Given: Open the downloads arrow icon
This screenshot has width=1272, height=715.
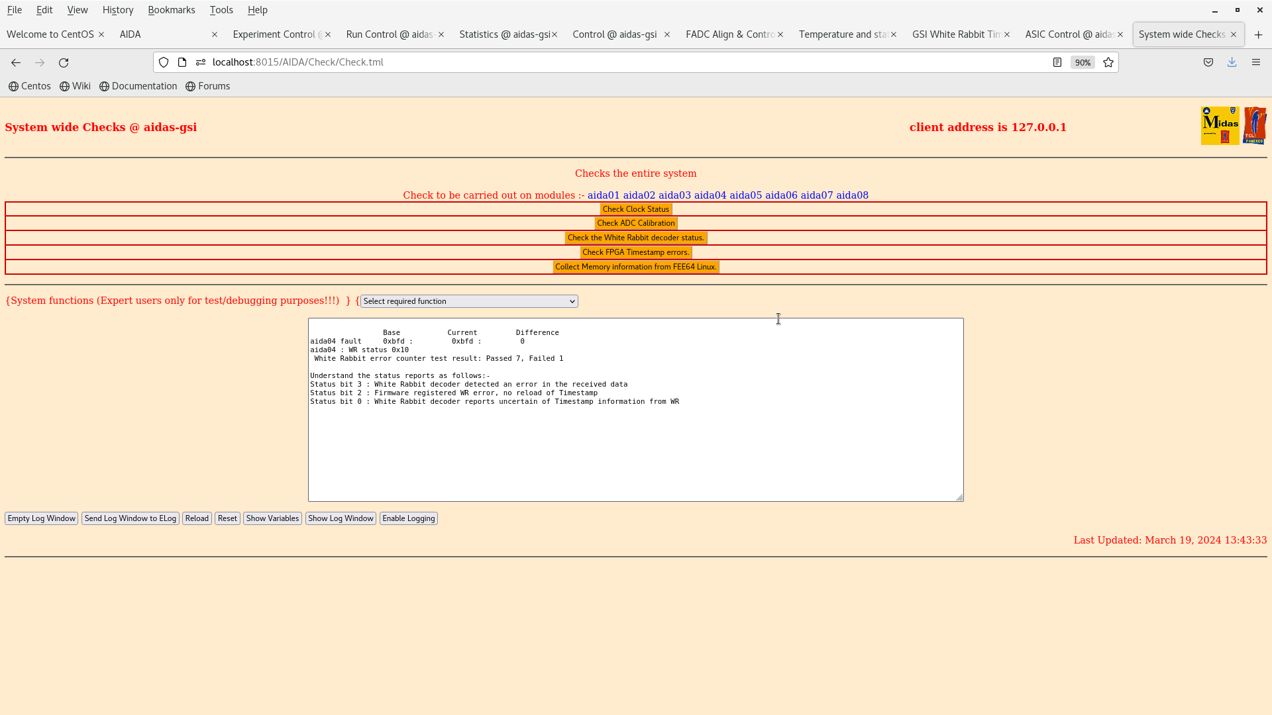Looking at the screenshot, I should (1232, 62).
